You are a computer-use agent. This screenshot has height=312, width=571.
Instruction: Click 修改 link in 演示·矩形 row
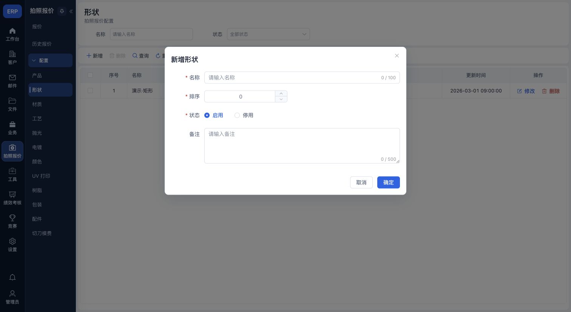[526, 91]
